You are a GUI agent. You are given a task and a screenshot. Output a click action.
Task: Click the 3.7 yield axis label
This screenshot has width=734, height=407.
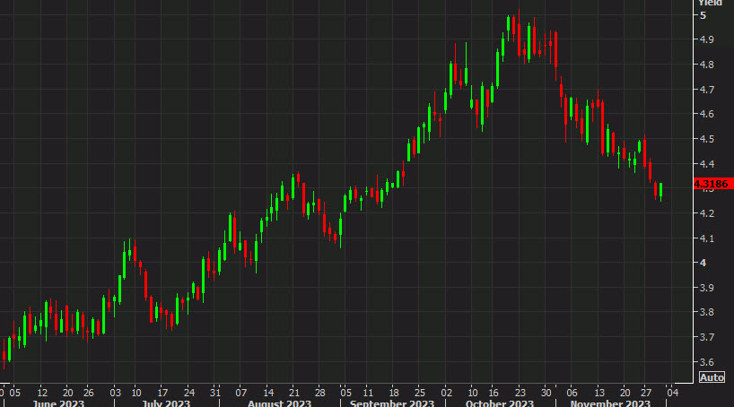(707, 337)
